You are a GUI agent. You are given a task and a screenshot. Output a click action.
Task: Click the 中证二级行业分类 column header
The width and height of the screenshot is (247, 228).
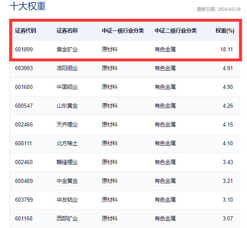point(176,30)
